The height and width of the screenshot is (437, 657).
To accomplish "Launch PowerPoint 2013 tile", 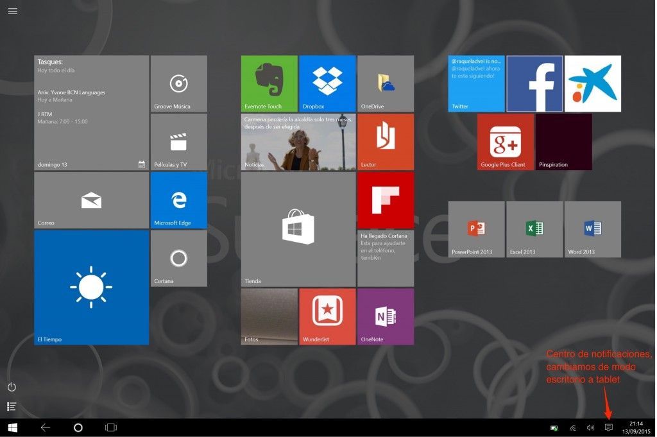I will (x=477, y=229).
